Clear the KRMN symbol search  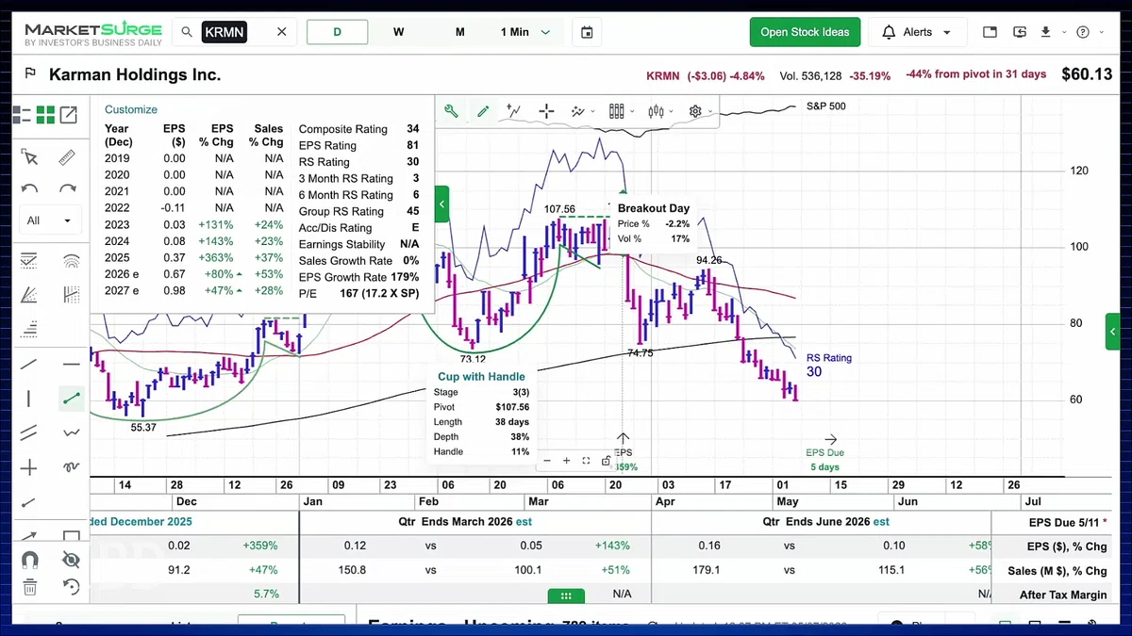tap(281, 32)
